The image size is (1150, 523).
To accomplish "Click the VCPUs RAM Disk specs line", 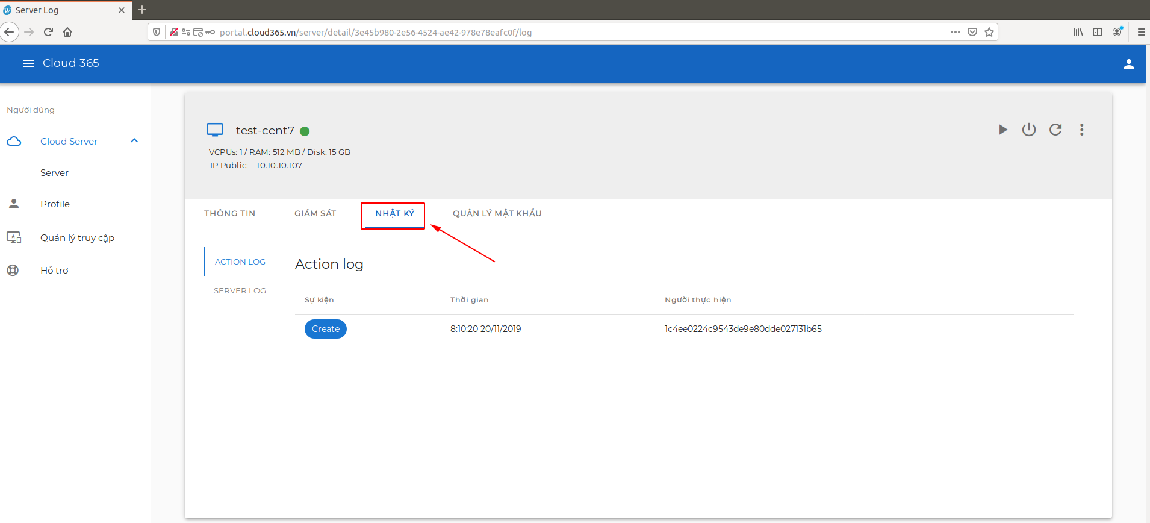I will pos(279,152).
